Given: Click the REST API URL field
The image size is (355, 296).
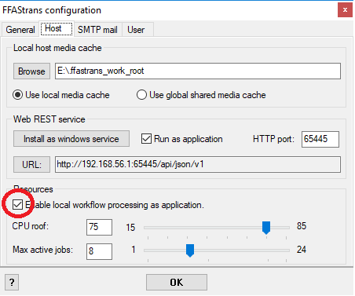Looking at the screenshot, I should [198, 164].
